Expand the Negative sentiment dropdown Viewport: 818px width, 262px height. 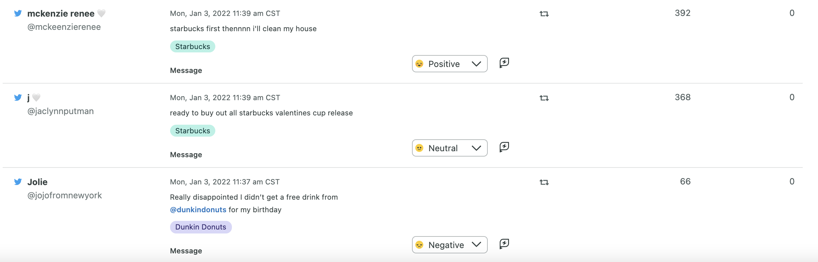tap(450, 245)
